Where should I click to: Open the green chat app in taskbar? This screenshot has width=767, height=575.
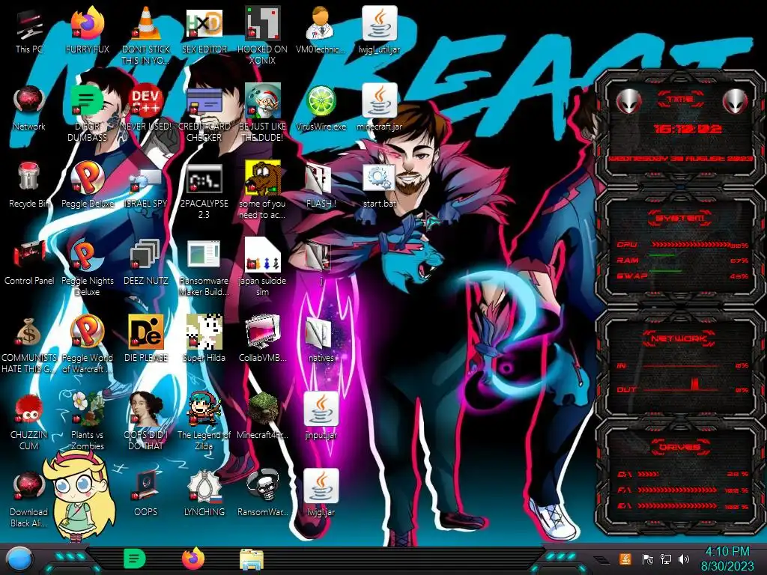coord(134,559)
